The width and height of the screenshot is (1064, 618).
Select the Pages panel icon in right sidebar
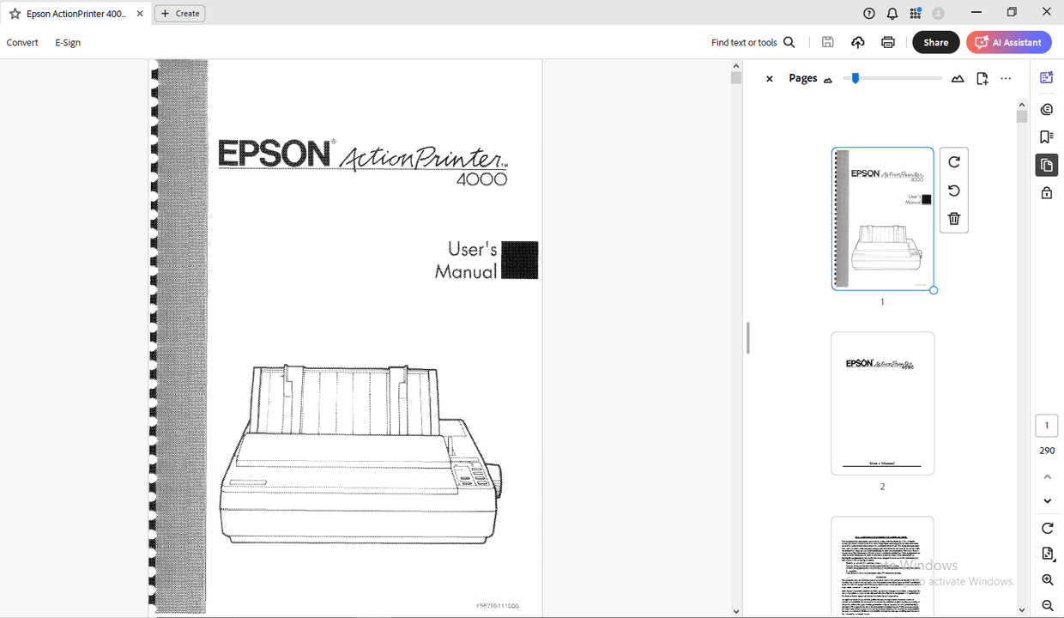1046,165
